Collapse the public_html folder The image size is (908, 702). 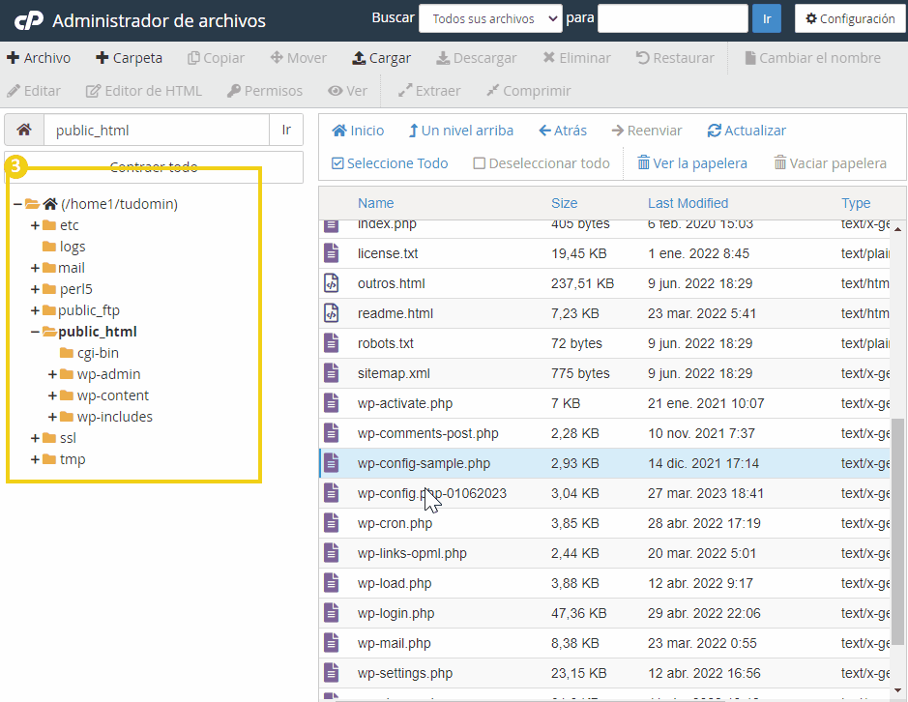(x=36, y=332)
